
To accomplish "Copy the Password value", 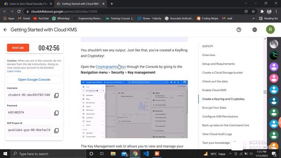I will coord(56,113).
